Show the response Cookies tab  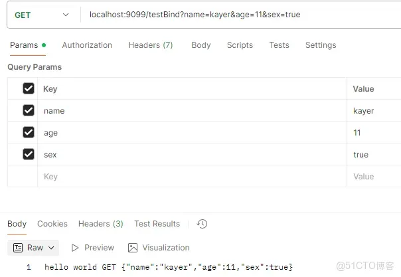[x=52, y=224]
